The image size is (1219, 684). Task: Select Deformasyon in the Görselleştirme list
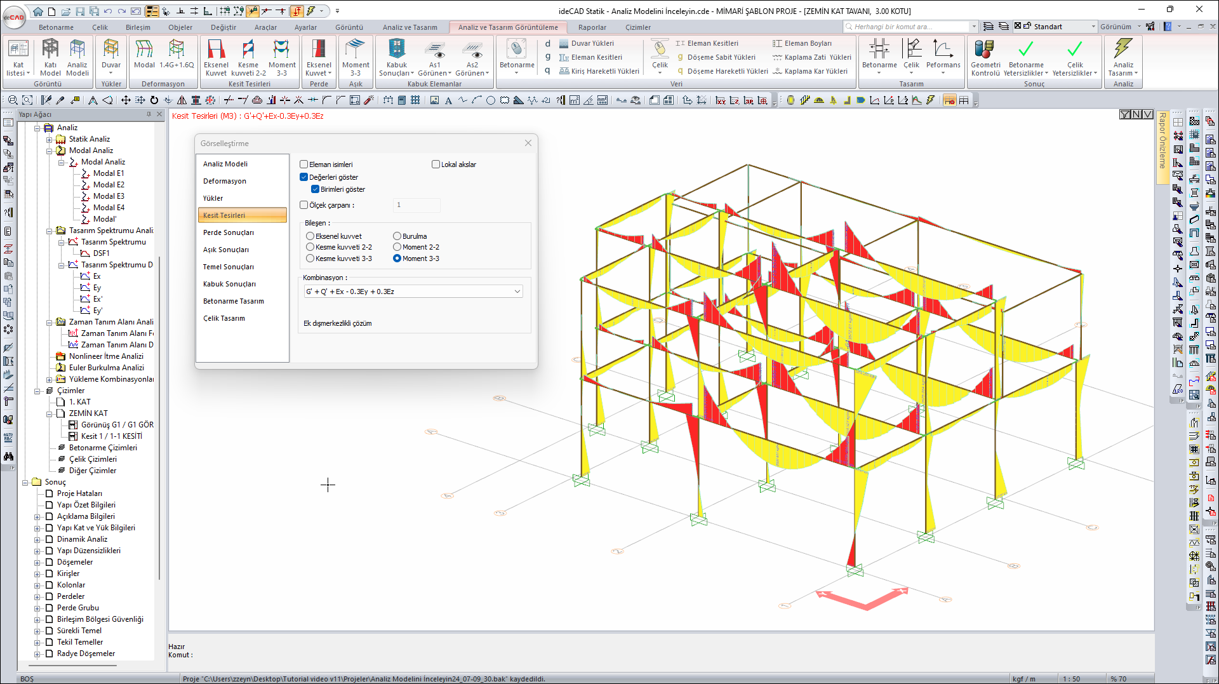(225, 181)
